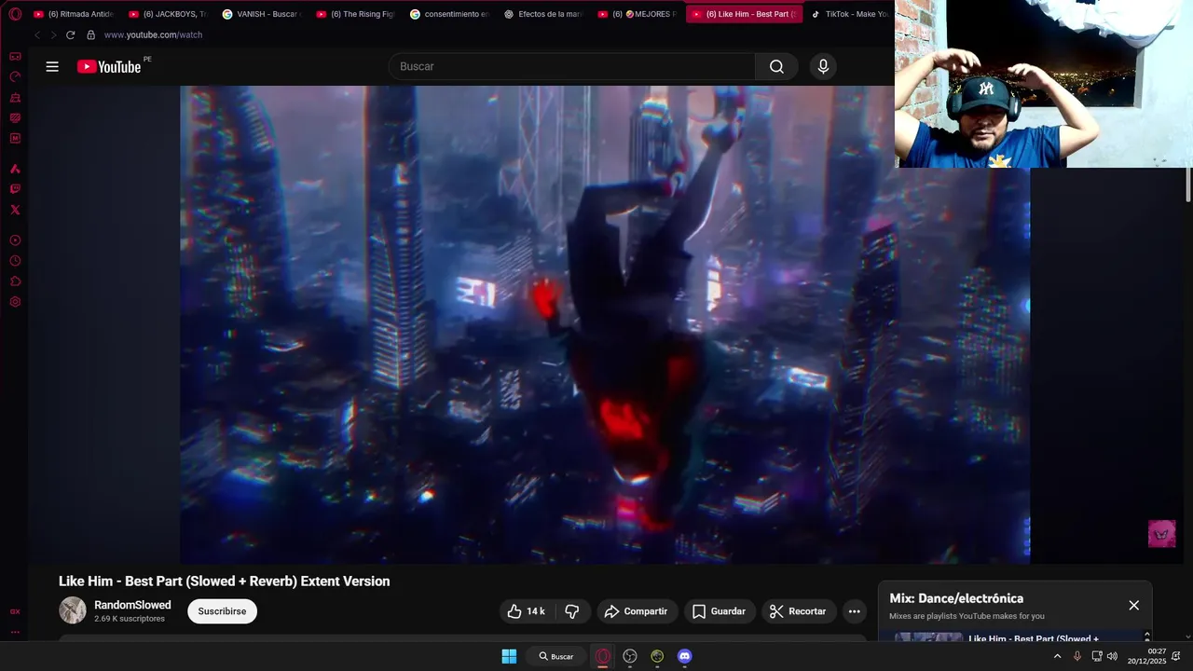Switch to The Rising Fight tab

tap(356, 14)
